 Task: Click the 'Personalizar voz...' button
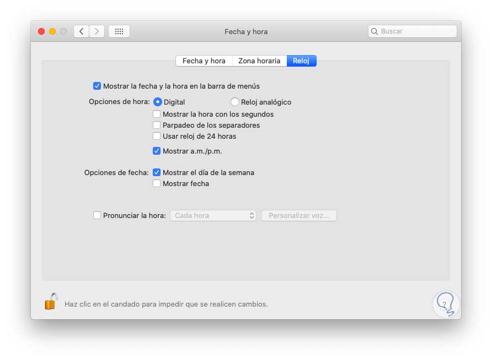[299, 215]
